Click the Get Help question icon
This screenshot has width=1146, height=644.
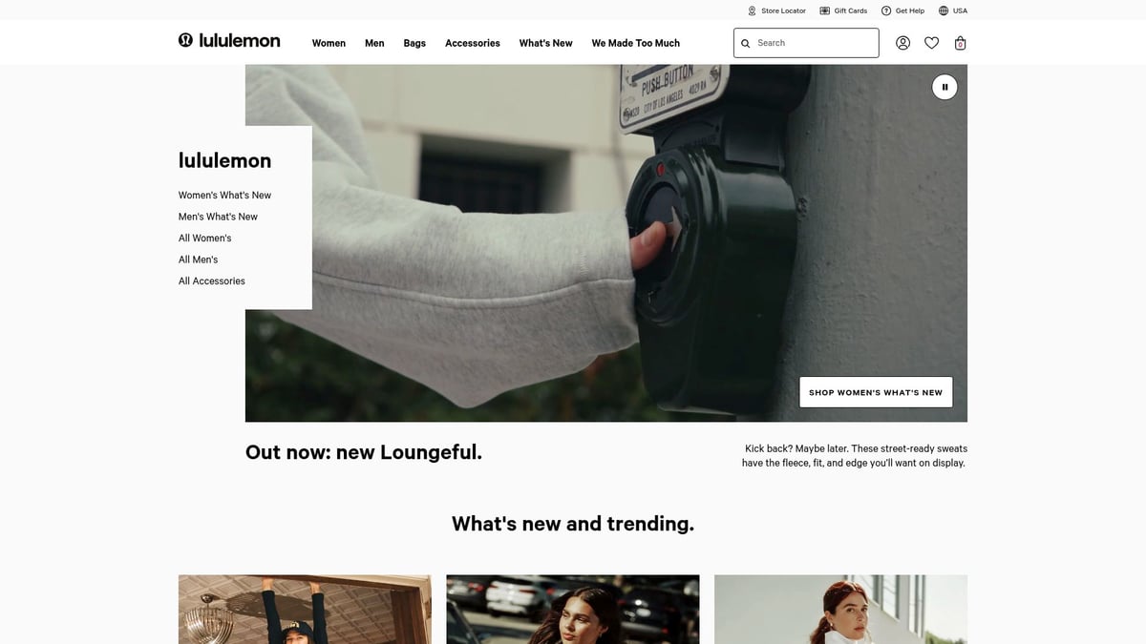886,10
